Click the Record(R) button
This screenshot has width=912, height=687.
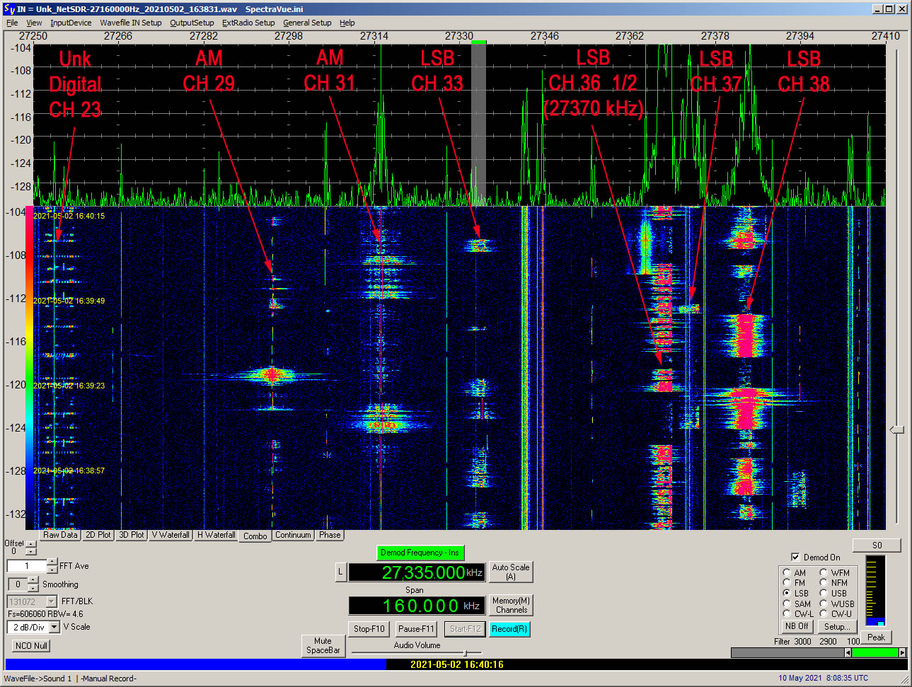pos(509,629)
